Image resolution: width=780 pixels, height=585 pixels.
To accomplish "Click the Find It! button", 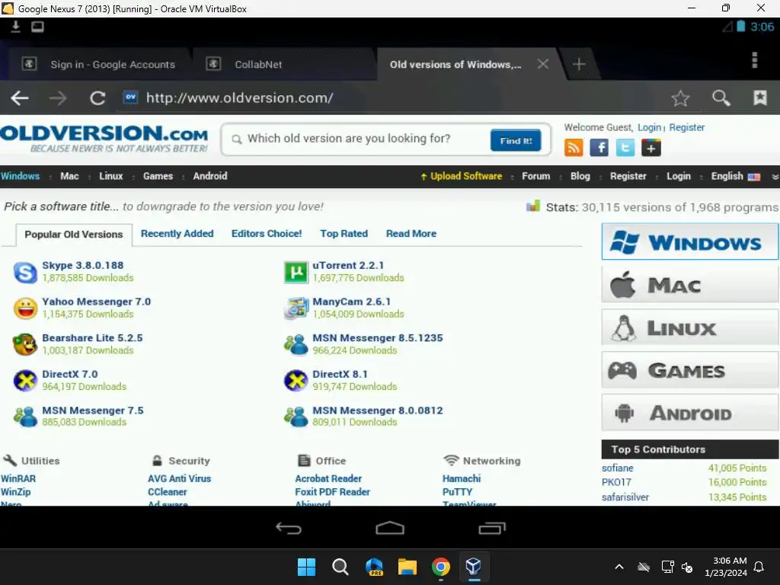I will tap(516, 141).
